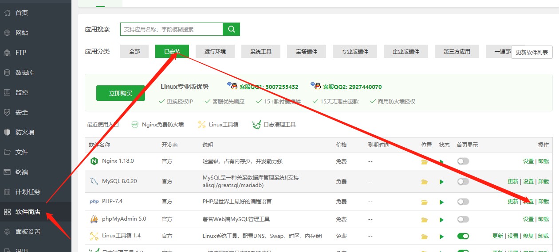Open the phpMyAdmin 5.0 folder location icon
Image resolution: width=559 pixels, height=252 pixels.
tap(425, 219)
